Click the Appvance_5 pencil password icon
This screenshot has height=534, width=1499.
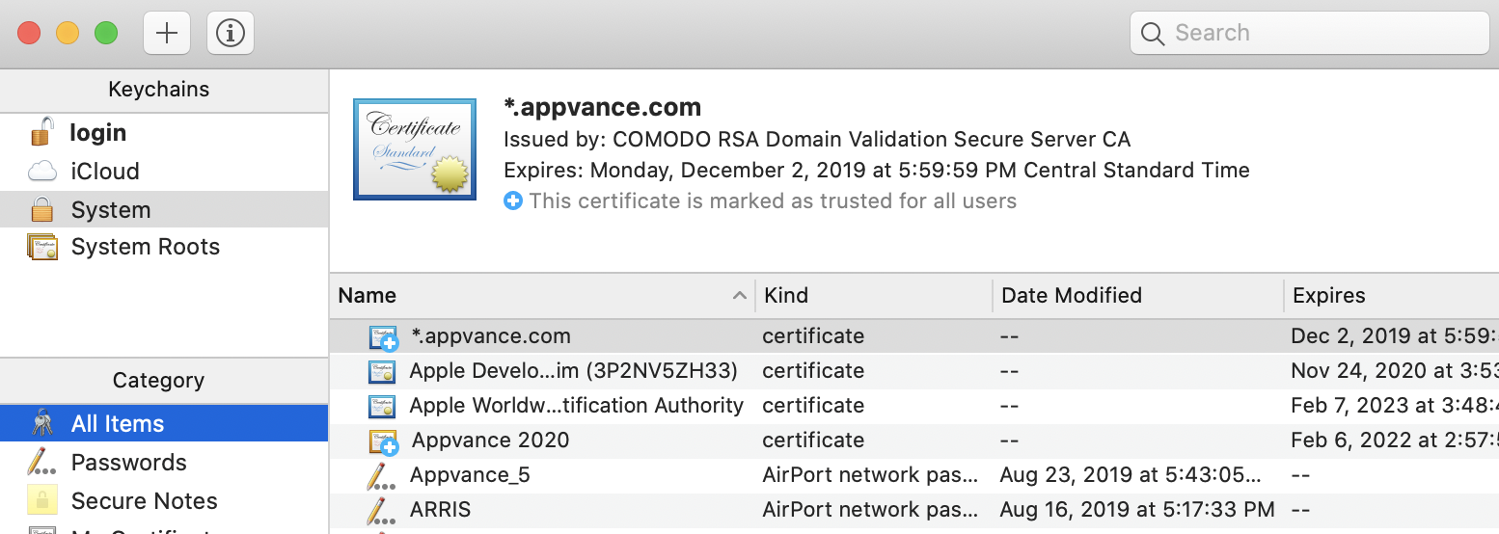(x=381, y=476)
